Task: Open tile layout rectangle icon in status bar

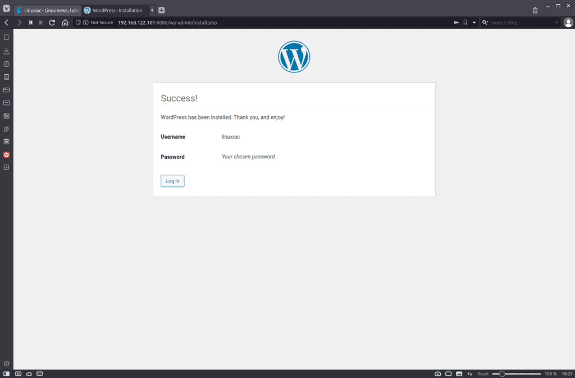Action: tap(448, 374)
